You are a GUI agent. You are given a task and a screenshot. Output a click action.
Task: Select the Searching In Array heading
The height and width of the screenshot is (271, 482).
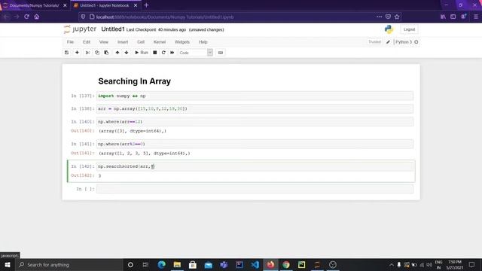[x=134, y=81]
